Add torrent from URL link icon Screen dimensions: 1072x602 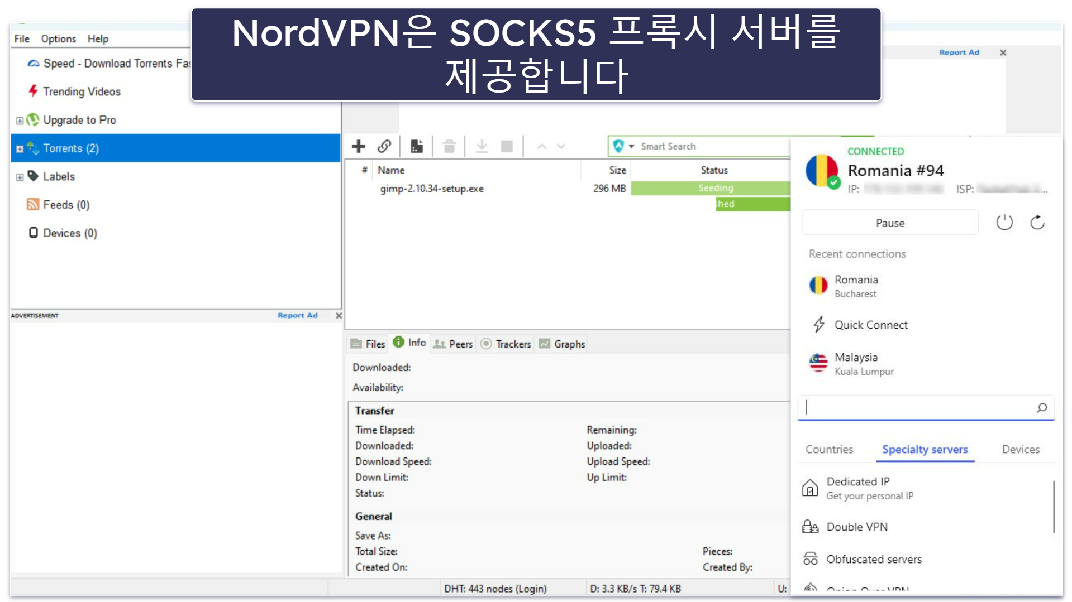tap(384, 146)
